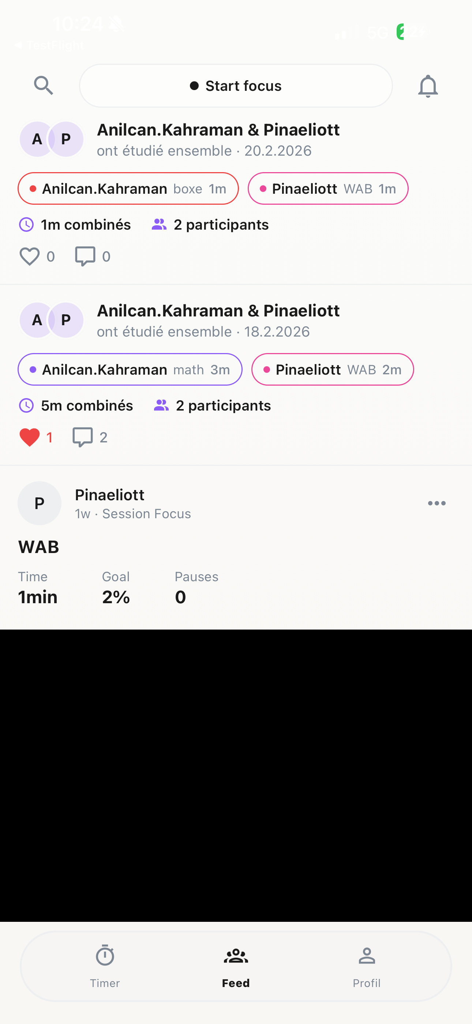
Task: Tap Anilcan.Kahraman boxe 1m chip
Action: point(128,188)
